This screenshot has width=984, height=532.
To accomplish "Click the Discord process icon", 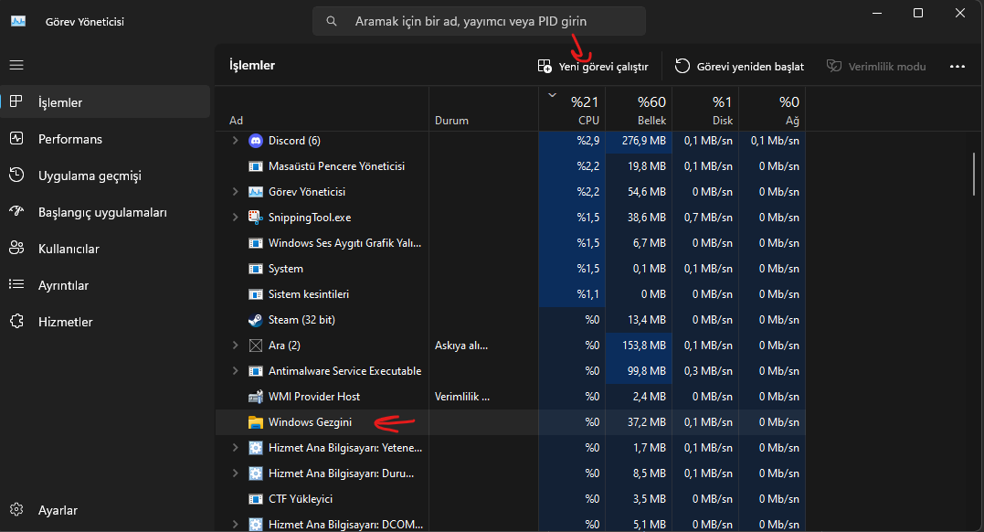I will (x=256, y=141).
